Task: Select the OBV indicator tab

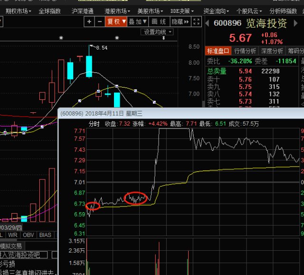Action: (x=28, y=235)
